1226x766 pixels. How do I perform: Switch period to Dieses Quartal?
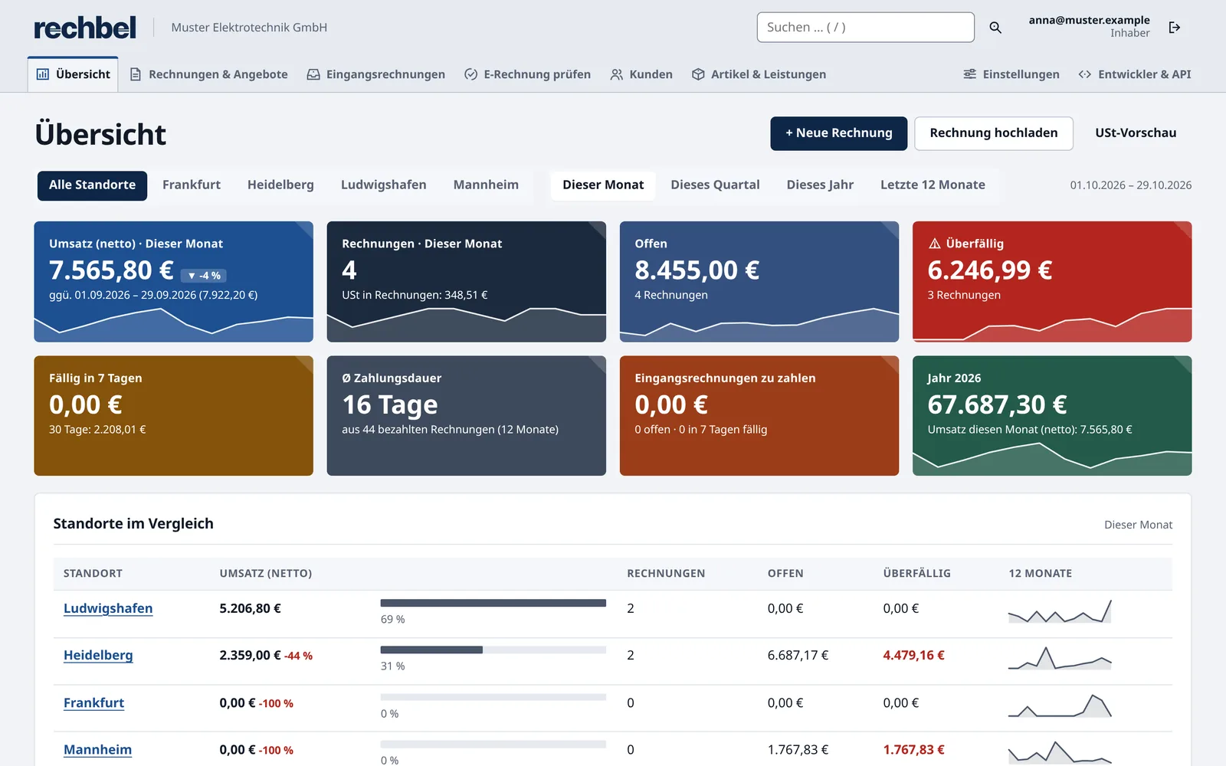tap(715, 185)
